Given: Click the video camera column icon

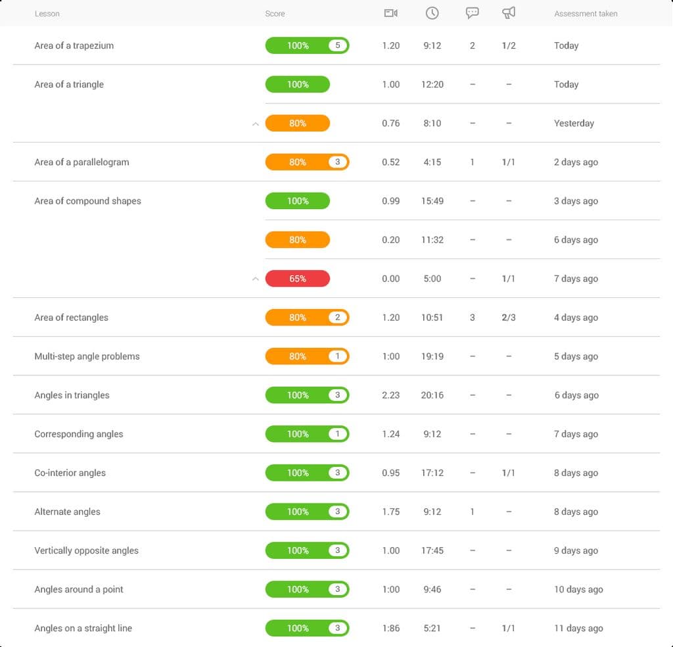Looking at the screenshot, I should pyautogui.click(x=390, y=12).
